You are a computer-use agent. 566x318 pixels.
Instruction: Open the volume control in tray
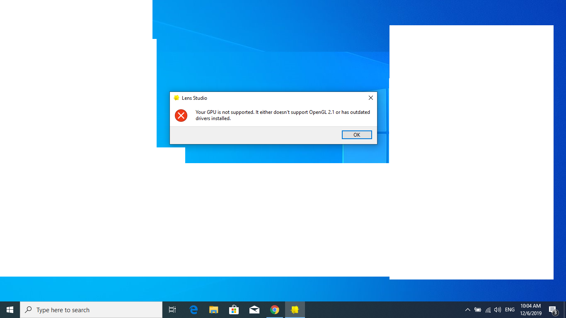498,310
